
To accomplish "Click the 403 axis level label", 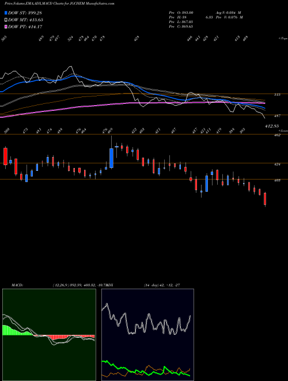I will click(x=277, y=180).
